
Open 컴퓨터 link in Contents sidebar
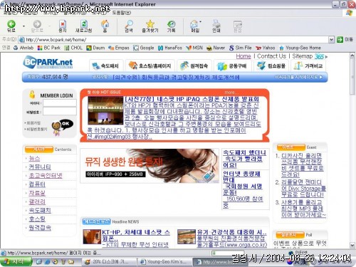click(37, 184)
